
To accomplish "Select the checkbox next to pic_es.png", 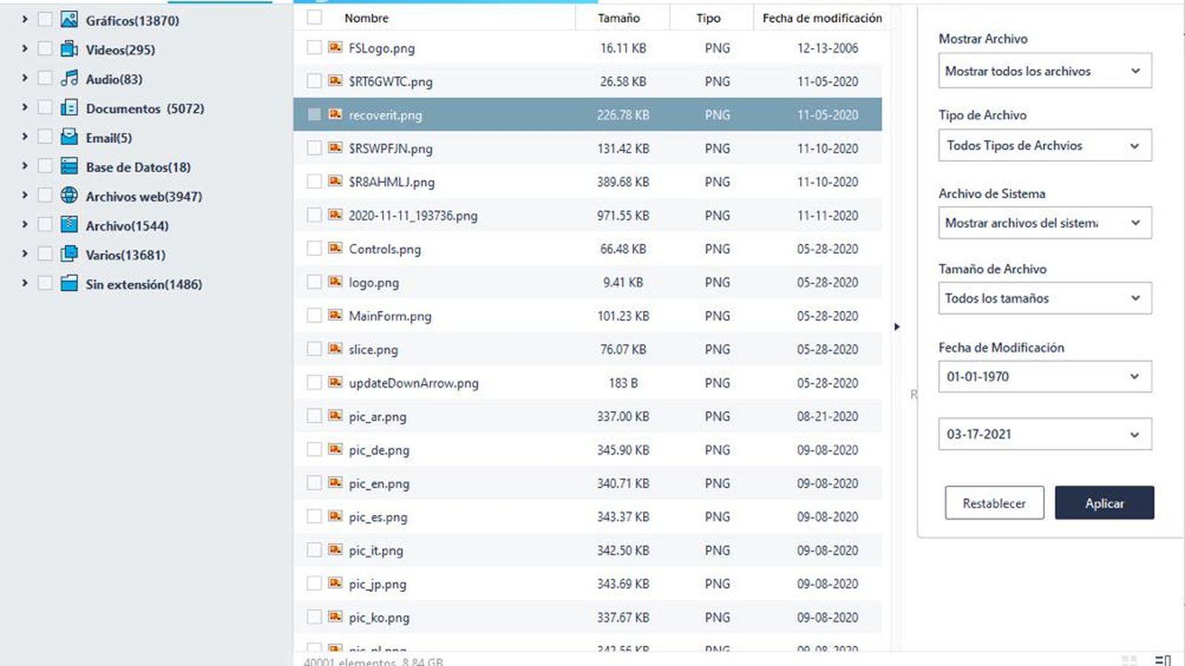I will tap(314, 517).
